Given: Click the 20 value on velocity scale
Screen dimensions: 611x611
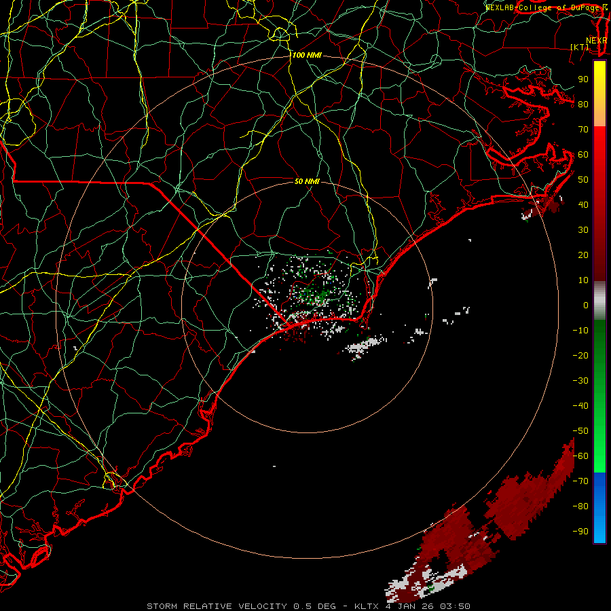Looking at the screenshot, I should point(583,255).
